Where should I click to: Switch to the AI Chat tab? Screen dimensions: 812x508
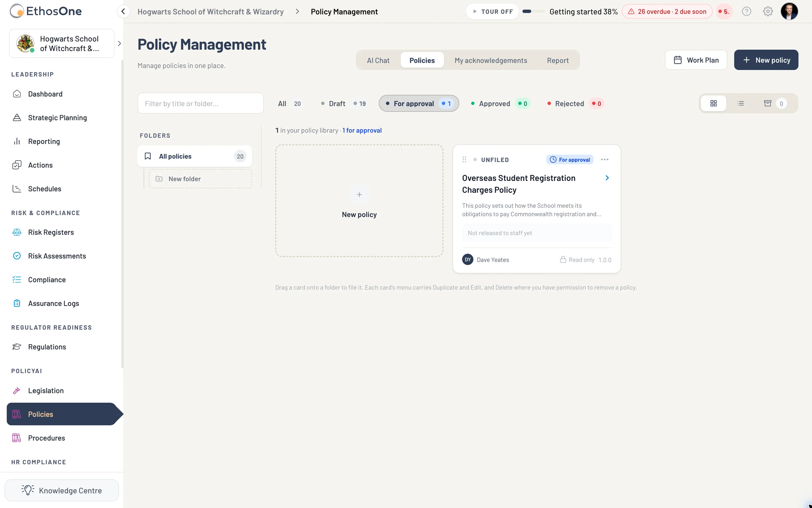coord(378,60)
